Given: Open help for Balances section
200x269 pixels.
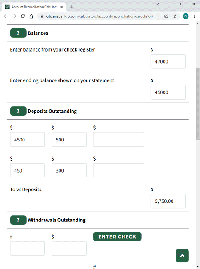Looking at the screenshot, I should 18,33.
